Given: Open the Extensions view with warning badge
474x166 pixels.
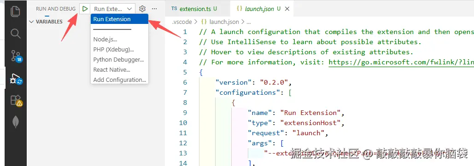Looking at the screenshot, I should click(16, 101).
